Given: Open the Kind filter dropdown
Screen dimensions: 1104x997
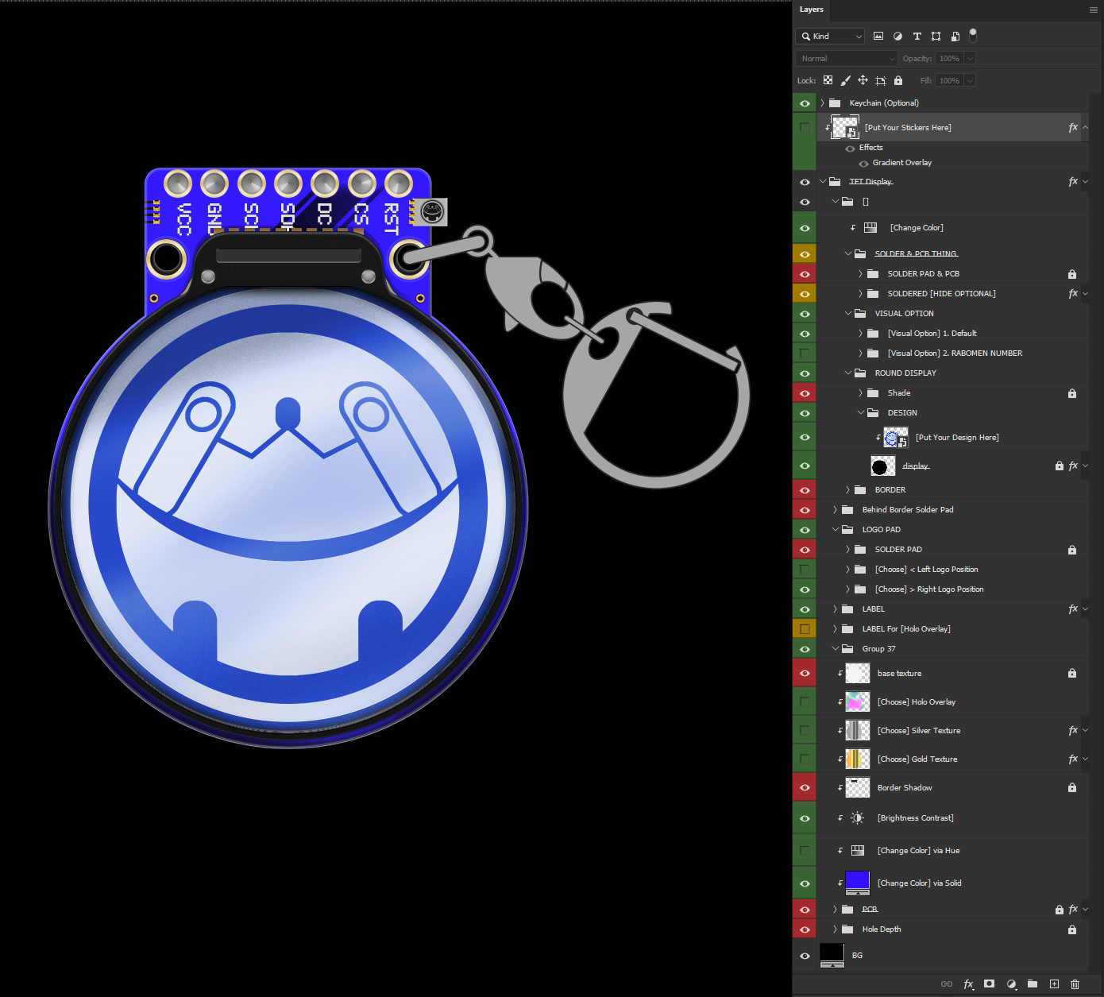Looking at the screenshot, I should click(x=830, y=36).
